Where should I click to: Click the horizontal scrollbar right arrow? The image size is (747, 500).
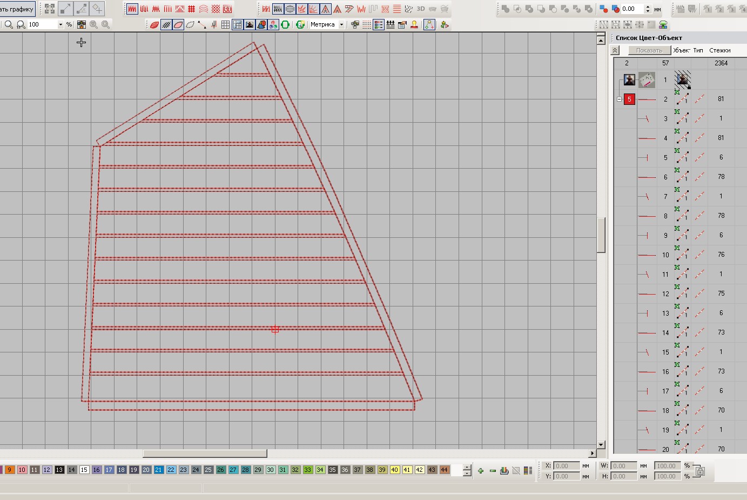[593, 454]
